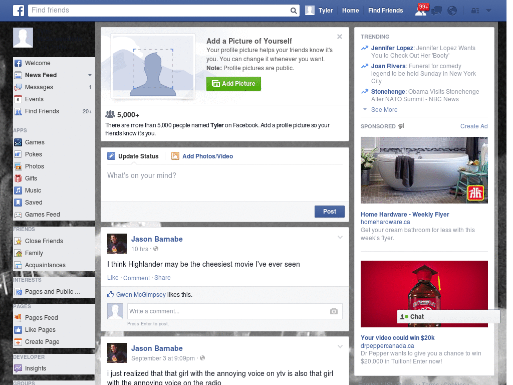
Task: Click Home in the top navigation
Action: tap(350, 10)
